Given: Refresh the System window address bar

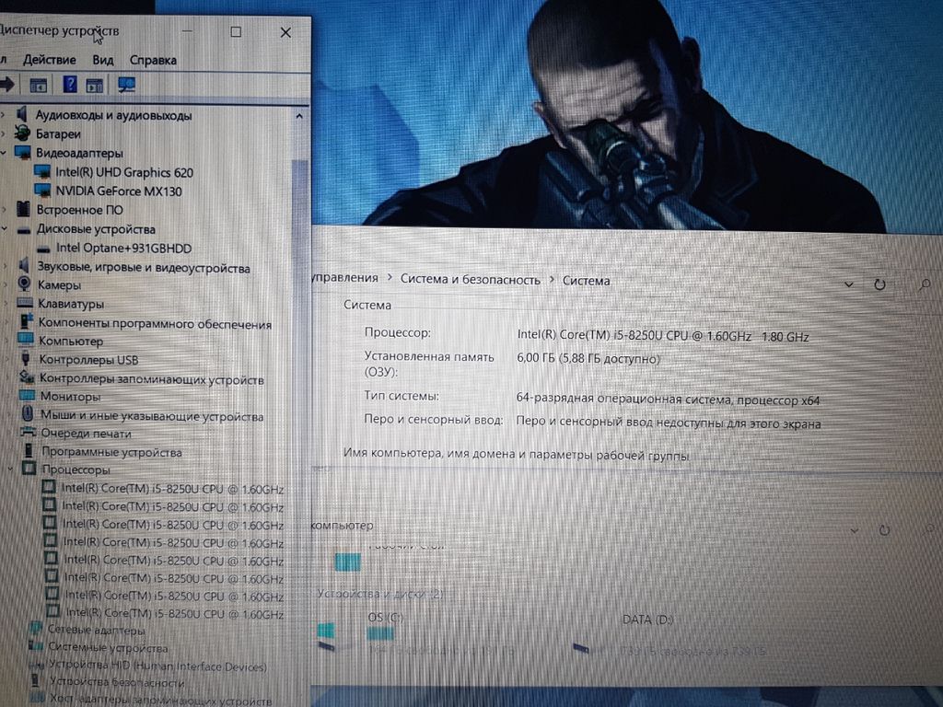Looking at the screenshot, I should (x=879, y=284).
